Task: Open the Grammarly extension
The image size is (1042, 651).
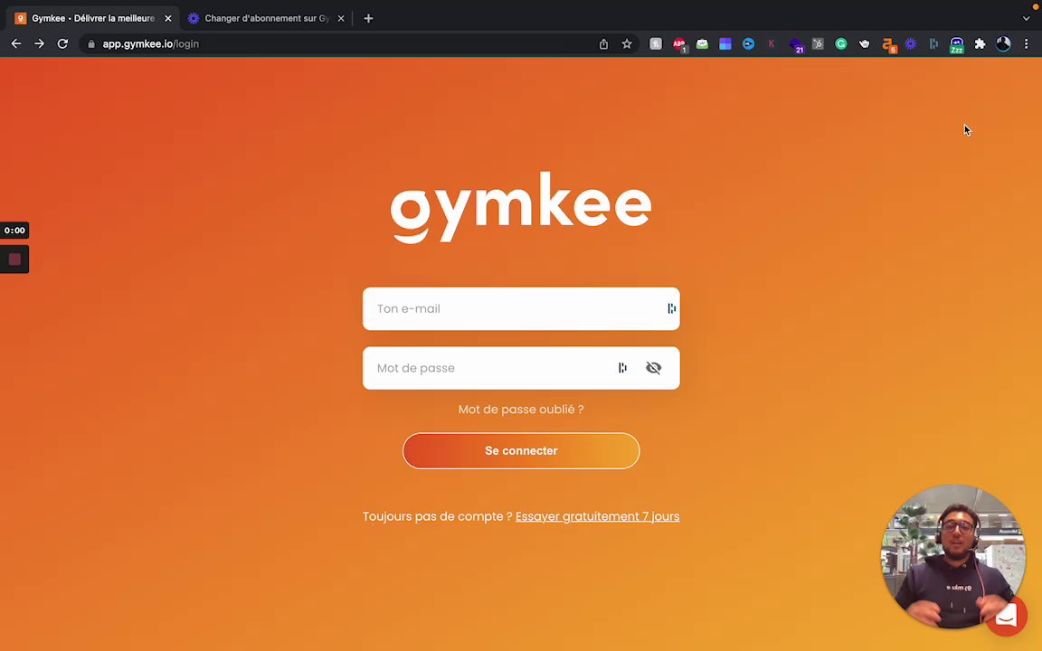Action: [841, 43]
